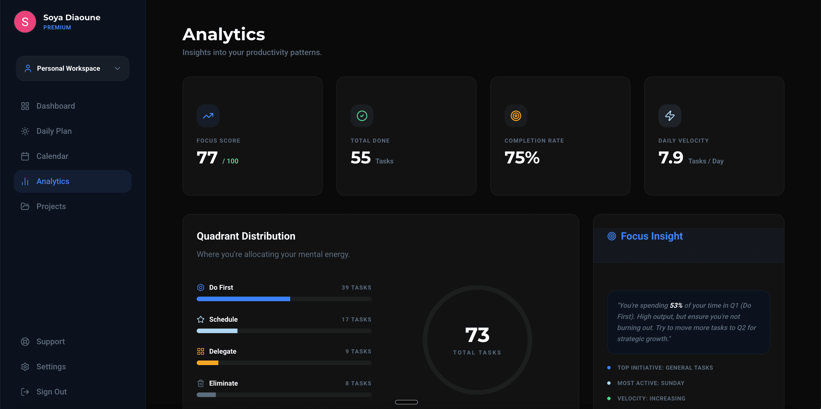Screen dimensions: 821x409
Task: Open Settings from the sidebar
Action: 51,367
